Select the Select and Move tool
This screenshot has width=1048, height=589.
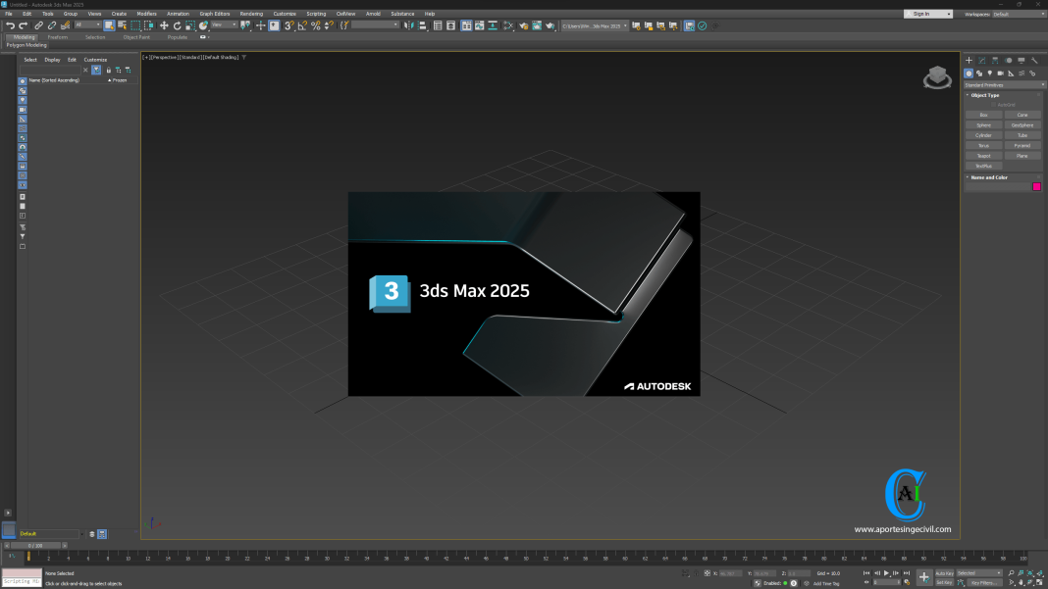164,25
